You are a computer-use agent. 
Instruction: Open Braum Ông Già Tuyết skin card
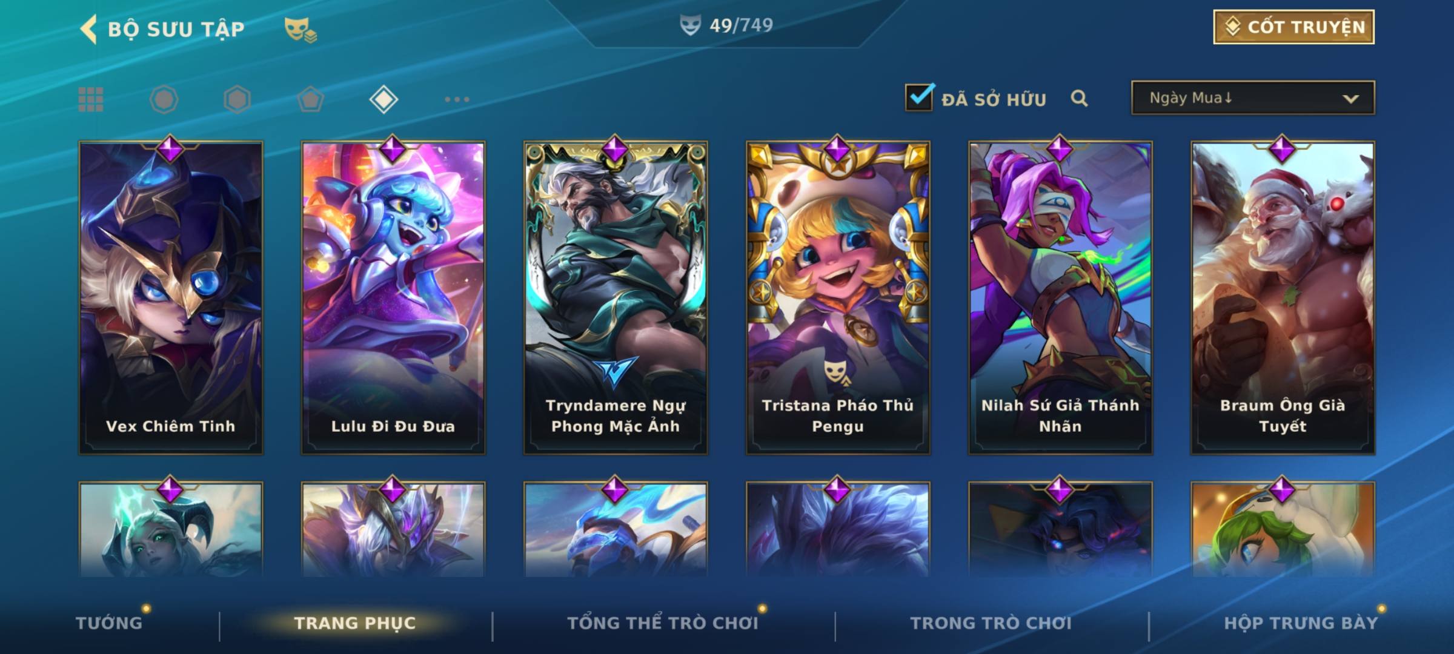pyautogui.click(x=1283, y=297)
